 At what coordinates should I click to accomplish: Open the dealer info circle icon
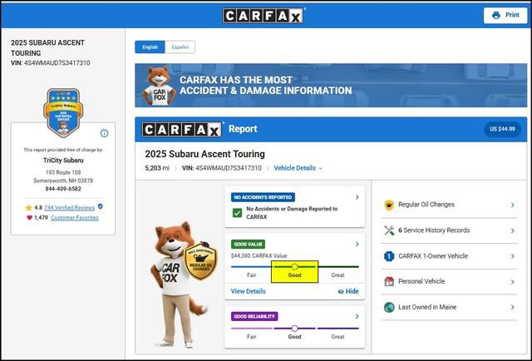(104, 133)
